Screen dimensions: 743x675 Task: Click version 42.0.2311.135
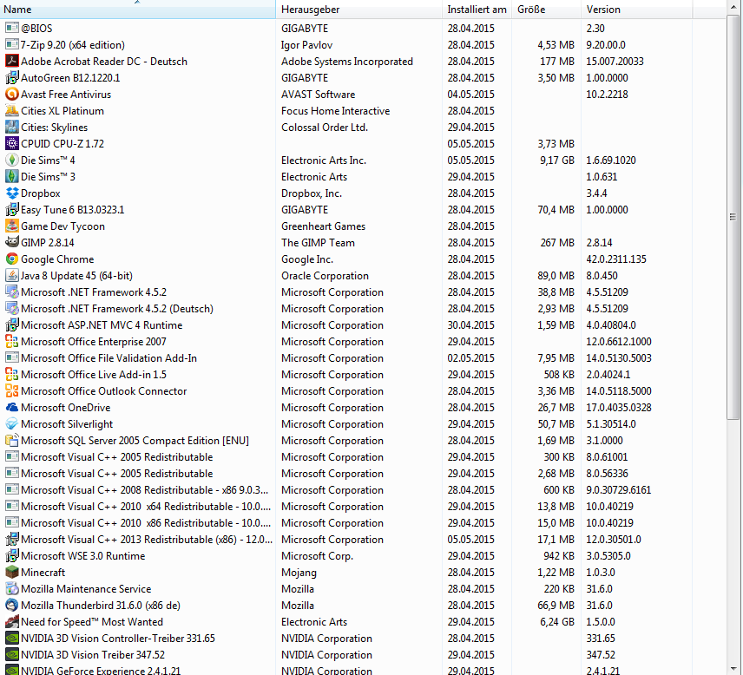click(616, 259)
